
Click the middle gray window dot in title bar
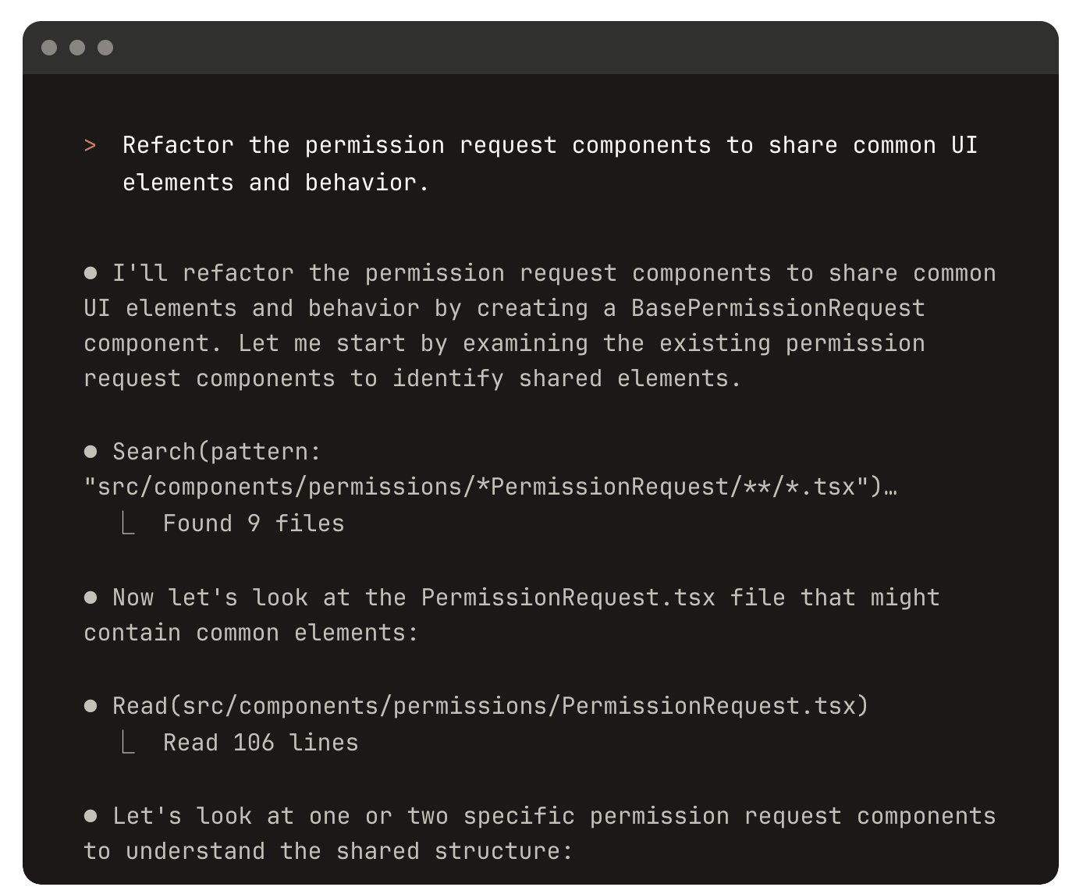click(77, 48)
